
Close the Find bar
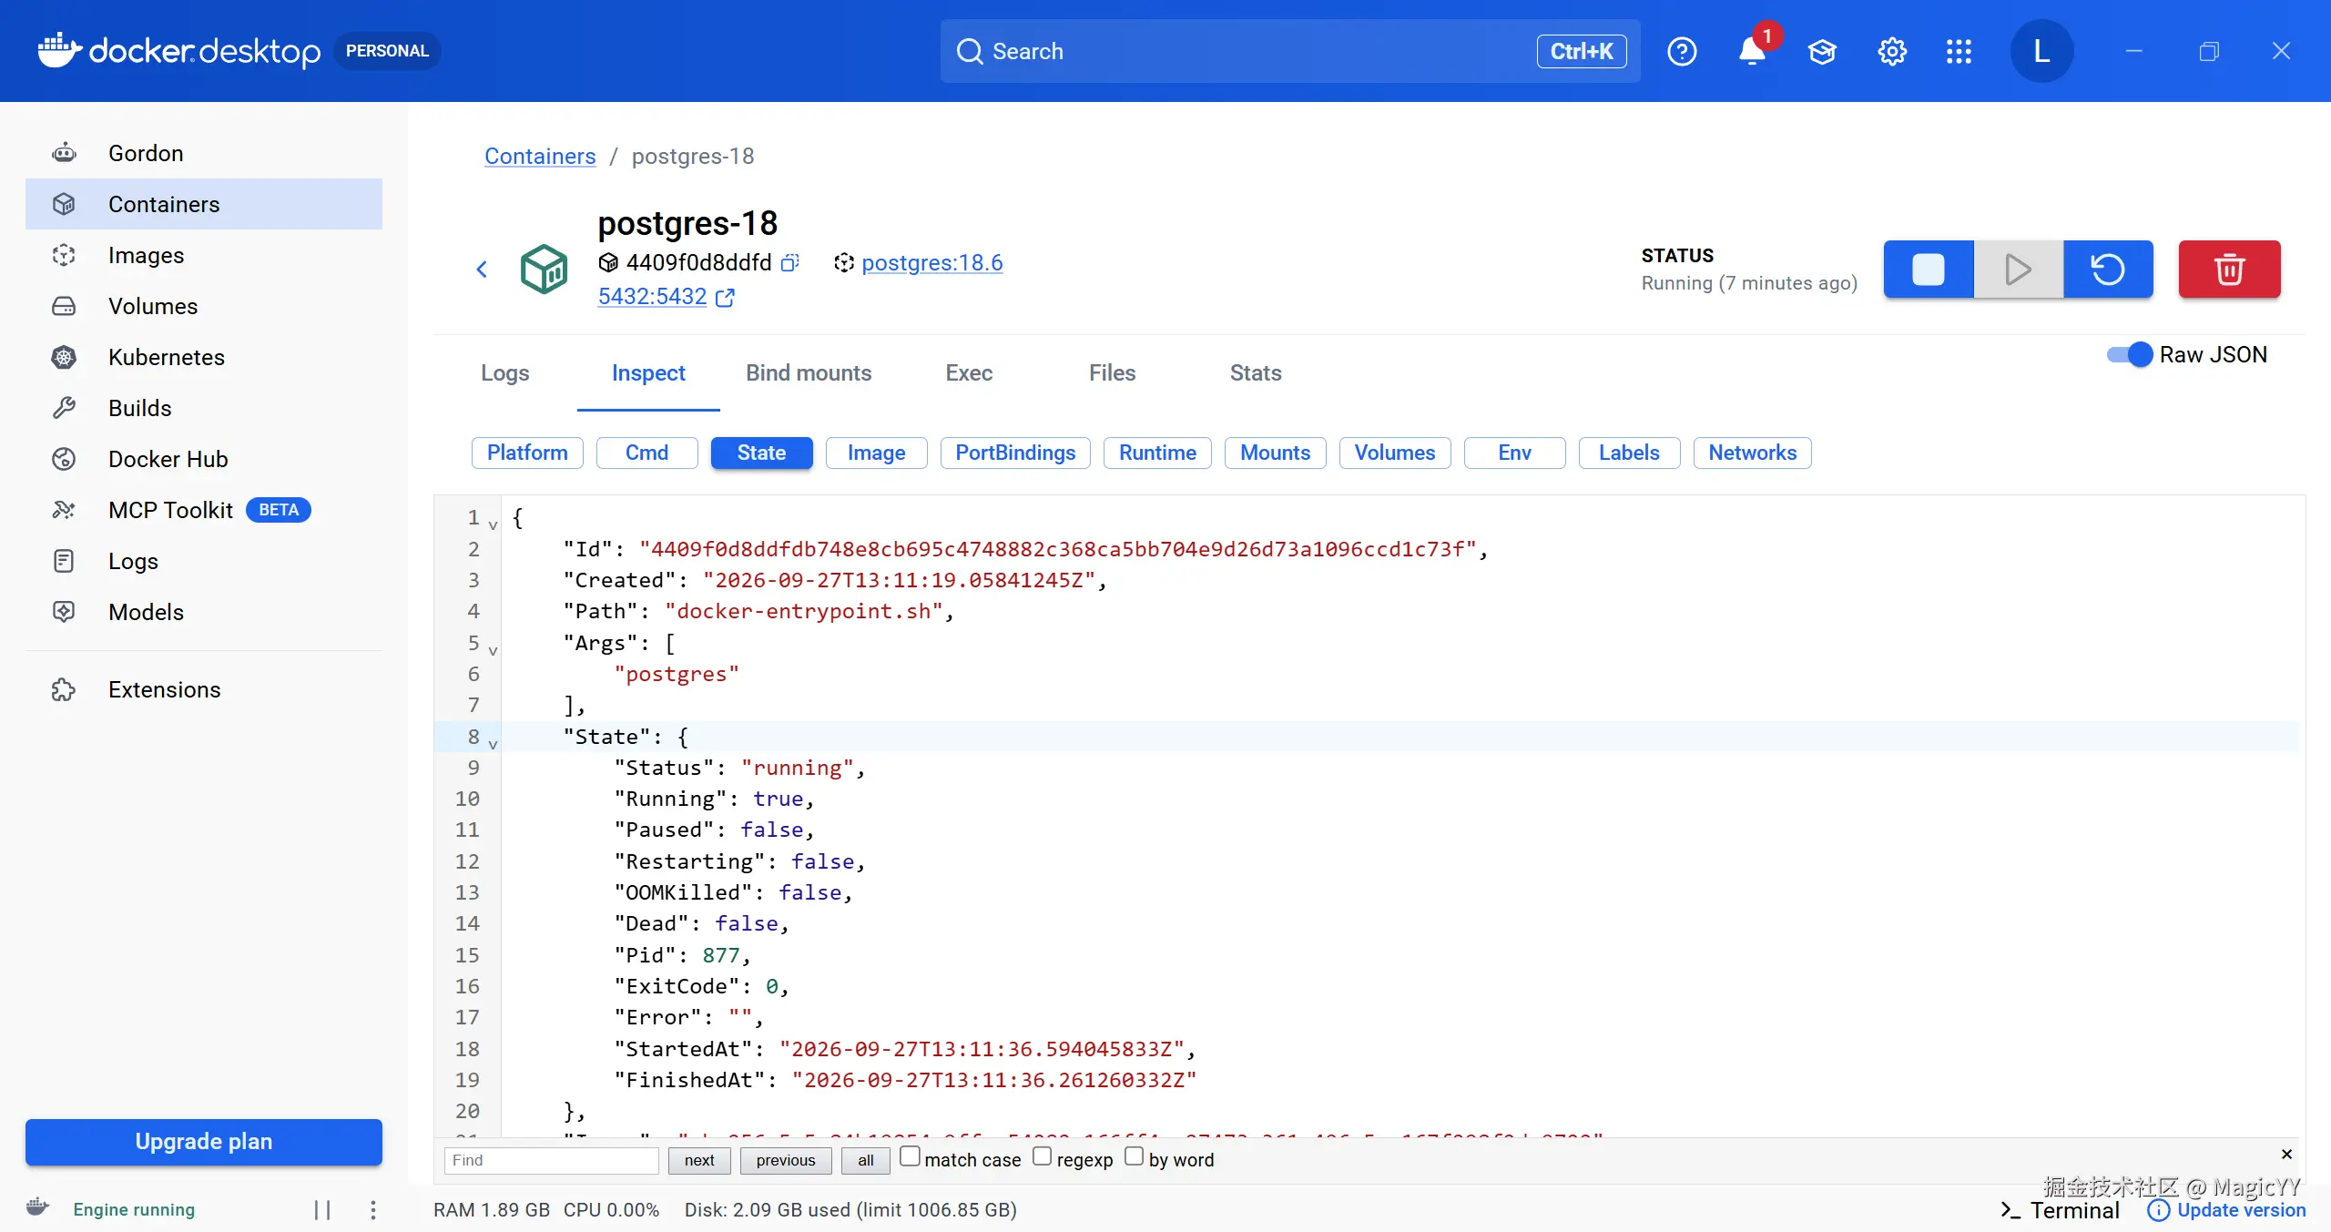(x=2286, y=1155)
